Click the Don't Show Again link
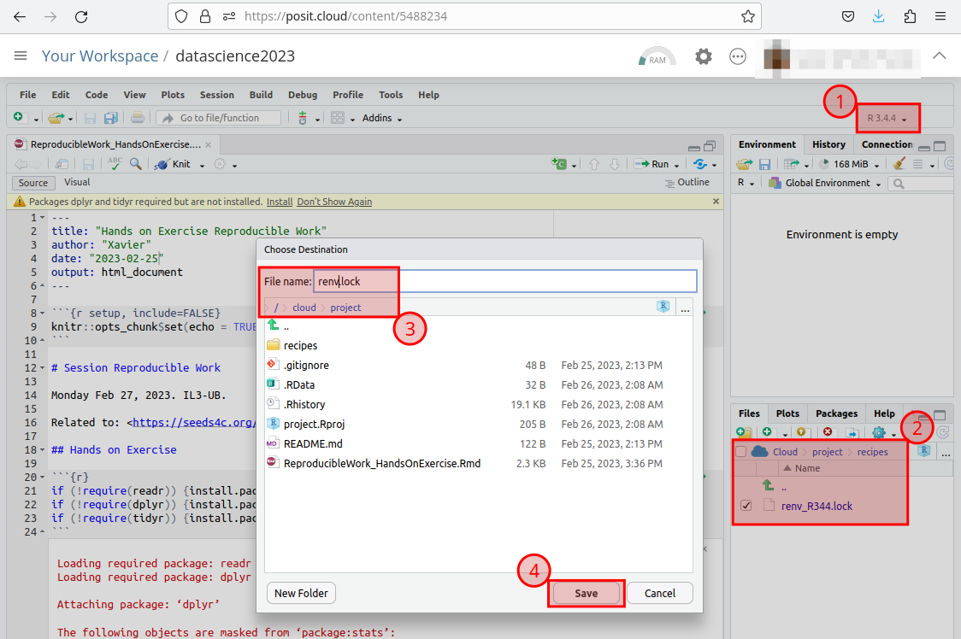This screenshot has height=639, width=961. coord(334,202)
